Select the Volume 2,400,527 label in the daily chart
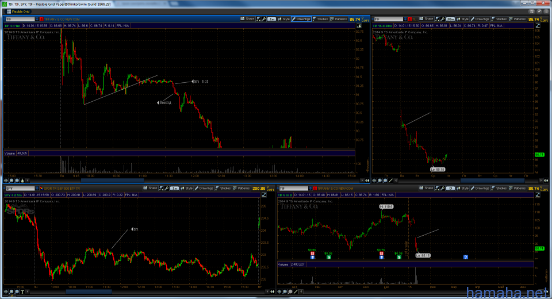This screenshot has width=552, height=299. pyautogui.click(x=291, y=264)
